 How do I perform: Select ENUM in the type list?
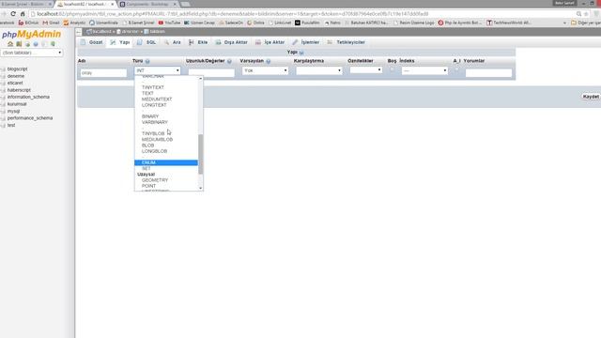click(x=166, y=162)
